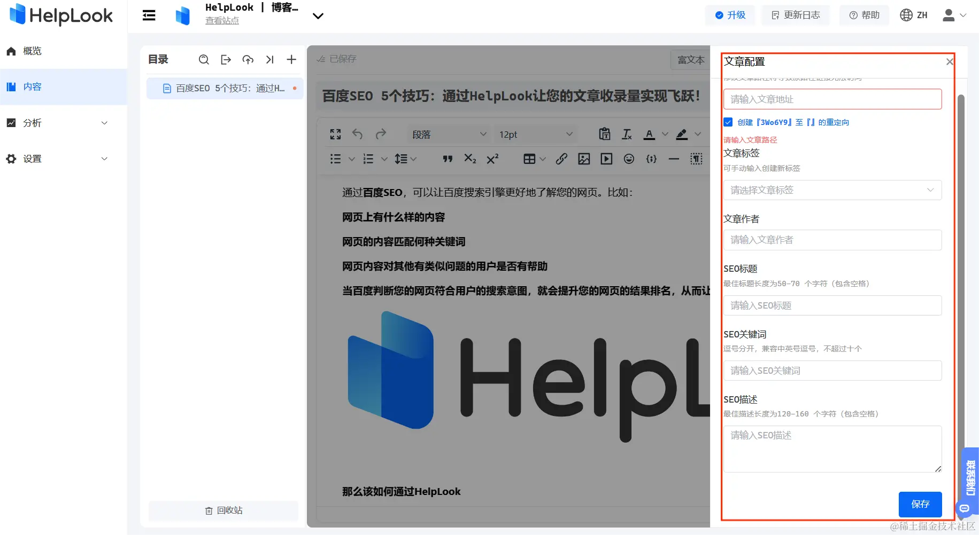This screenshot has width=979, height=535.
Task: Apply superscript formatting
Action: [x=492, y=159]
